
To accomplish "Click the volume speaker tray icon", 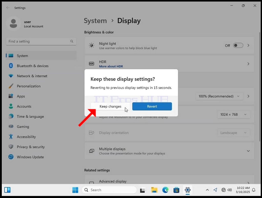I will [x=230, y=190].
